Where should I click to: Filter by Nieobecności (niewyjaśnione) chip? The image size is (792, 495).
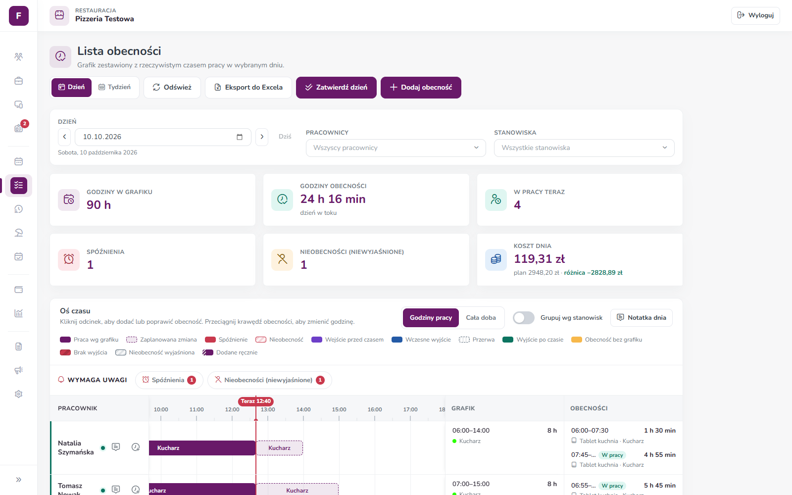pos(270,380)
